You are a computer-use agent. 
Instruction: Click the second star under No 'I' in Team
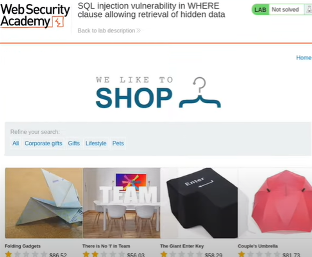[95, 254]
